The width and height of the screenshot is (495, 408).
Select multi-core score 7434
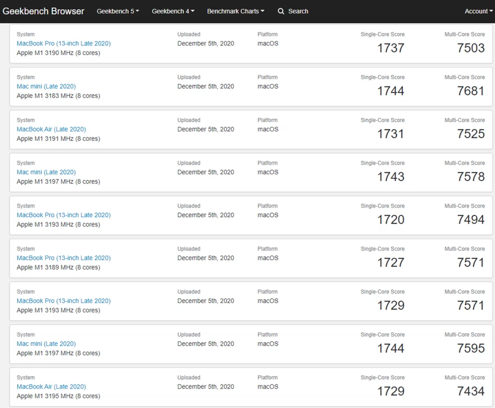click(471, 391)
